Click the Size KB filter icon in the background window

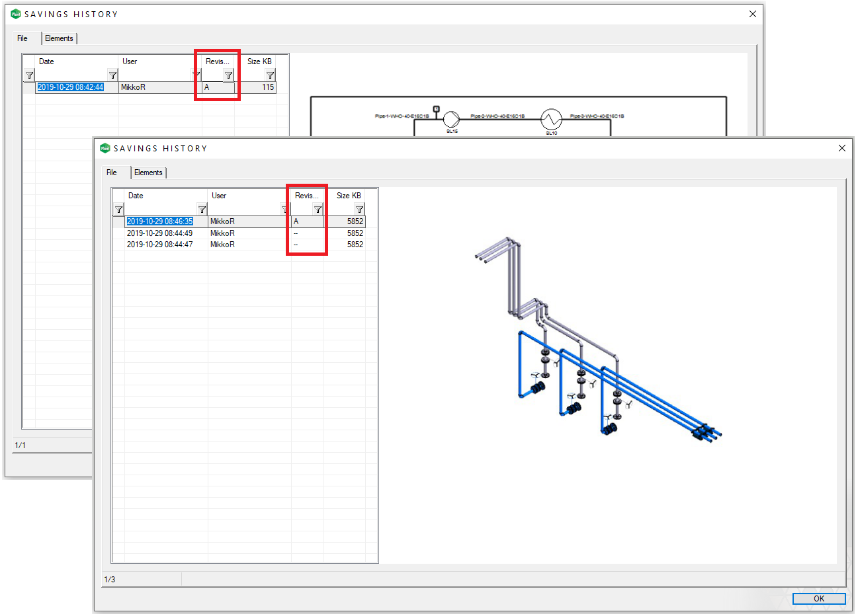pos(270,75)
